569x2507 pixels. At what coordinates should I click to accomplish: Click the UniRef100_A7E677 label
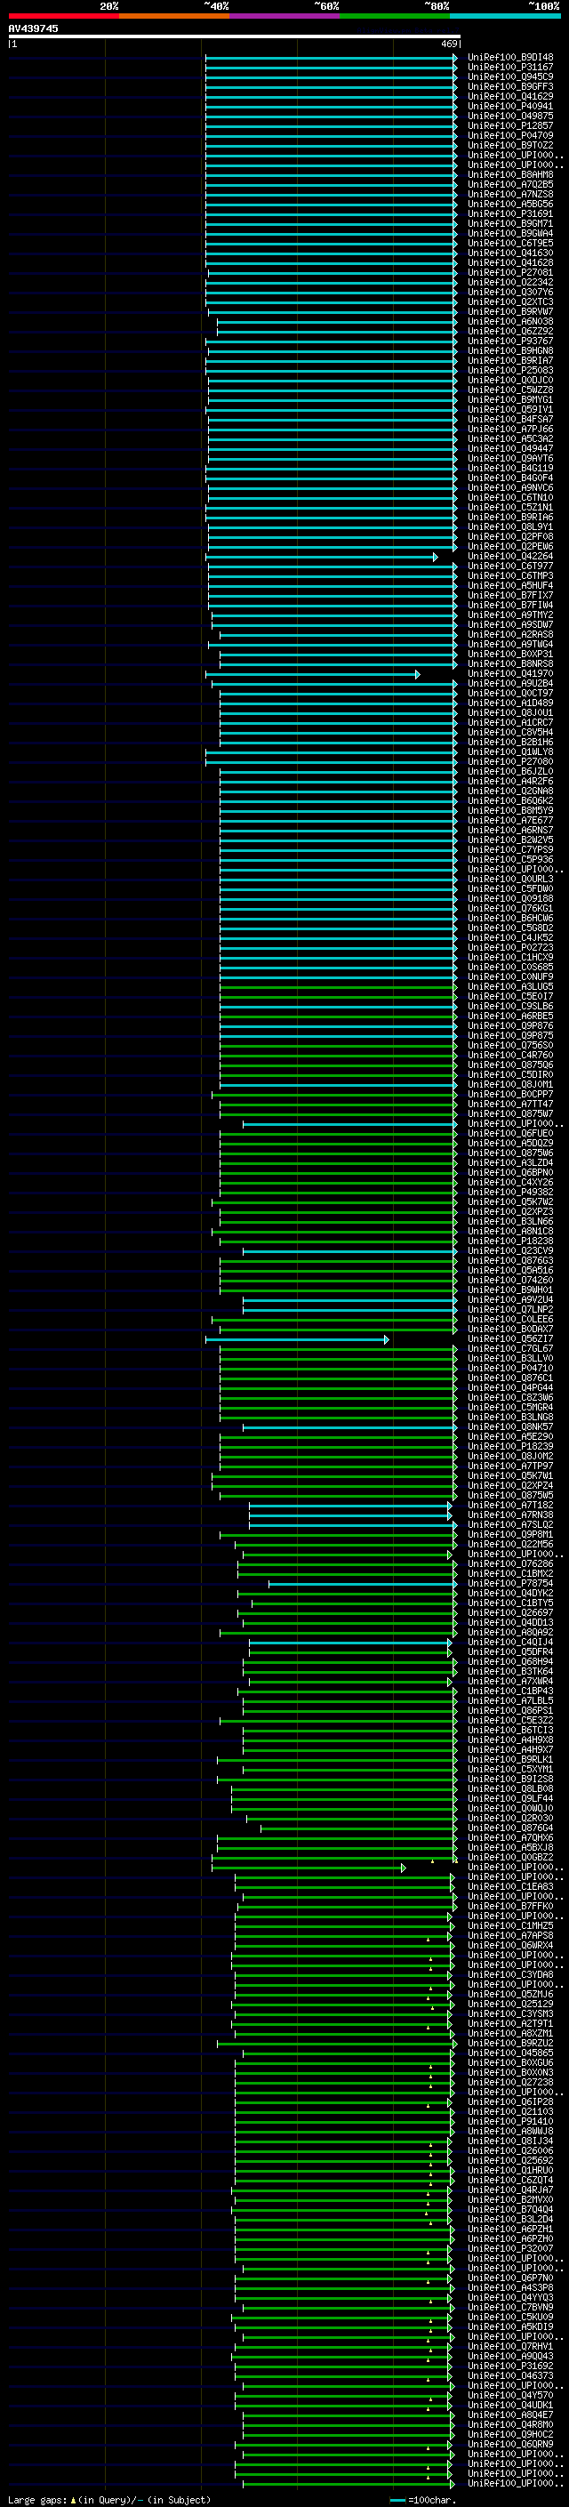pyautogui.click(x=510, y=821)
